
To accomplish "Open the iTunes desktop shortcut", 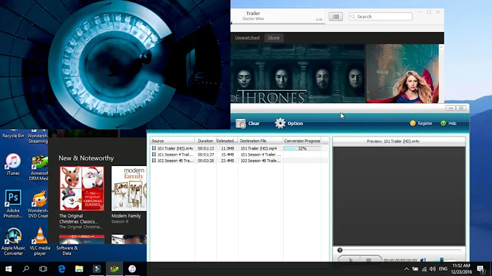I will [13, 165].
